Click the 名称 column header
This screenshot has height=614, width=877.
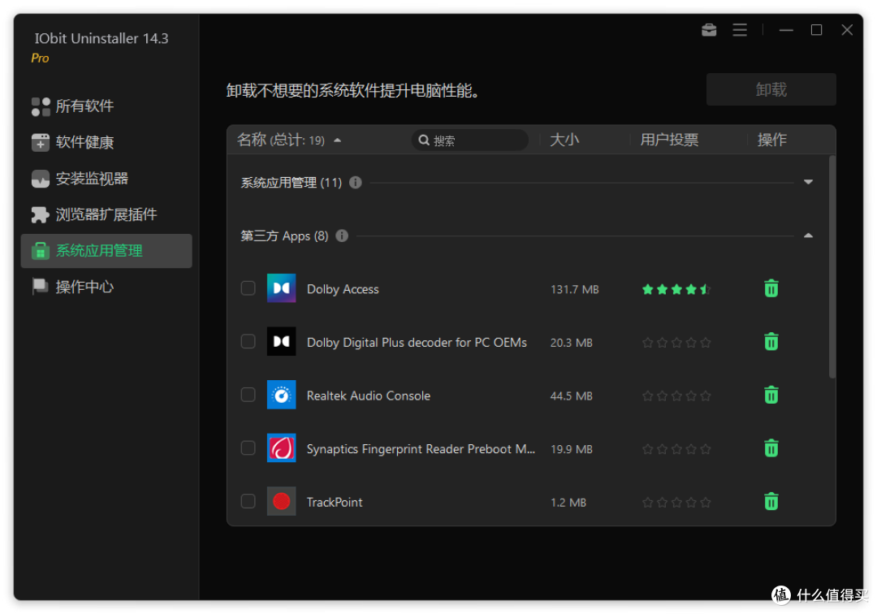(x=251, y=140)
